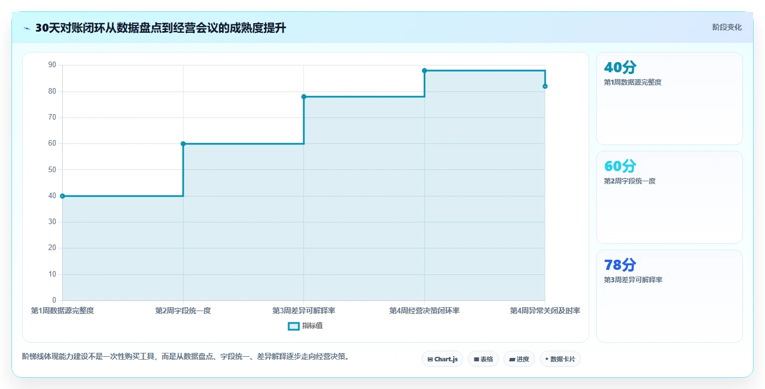Toggle the 指标值 legend item
This screenshot has width=765, height=389.
click(x=306, y=326)
